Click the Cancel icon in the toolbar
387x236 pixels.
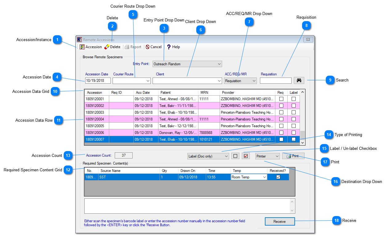pyautogui.click(x=147, y=47)
